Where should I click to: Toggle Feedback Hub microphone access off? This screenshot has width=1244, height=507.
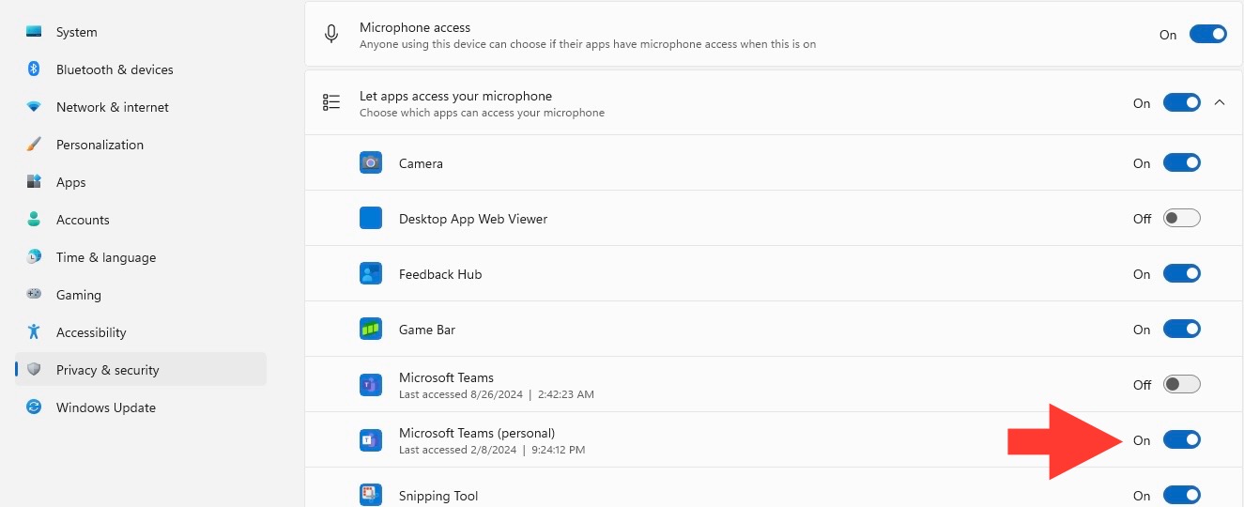(x=1182, y=273)
